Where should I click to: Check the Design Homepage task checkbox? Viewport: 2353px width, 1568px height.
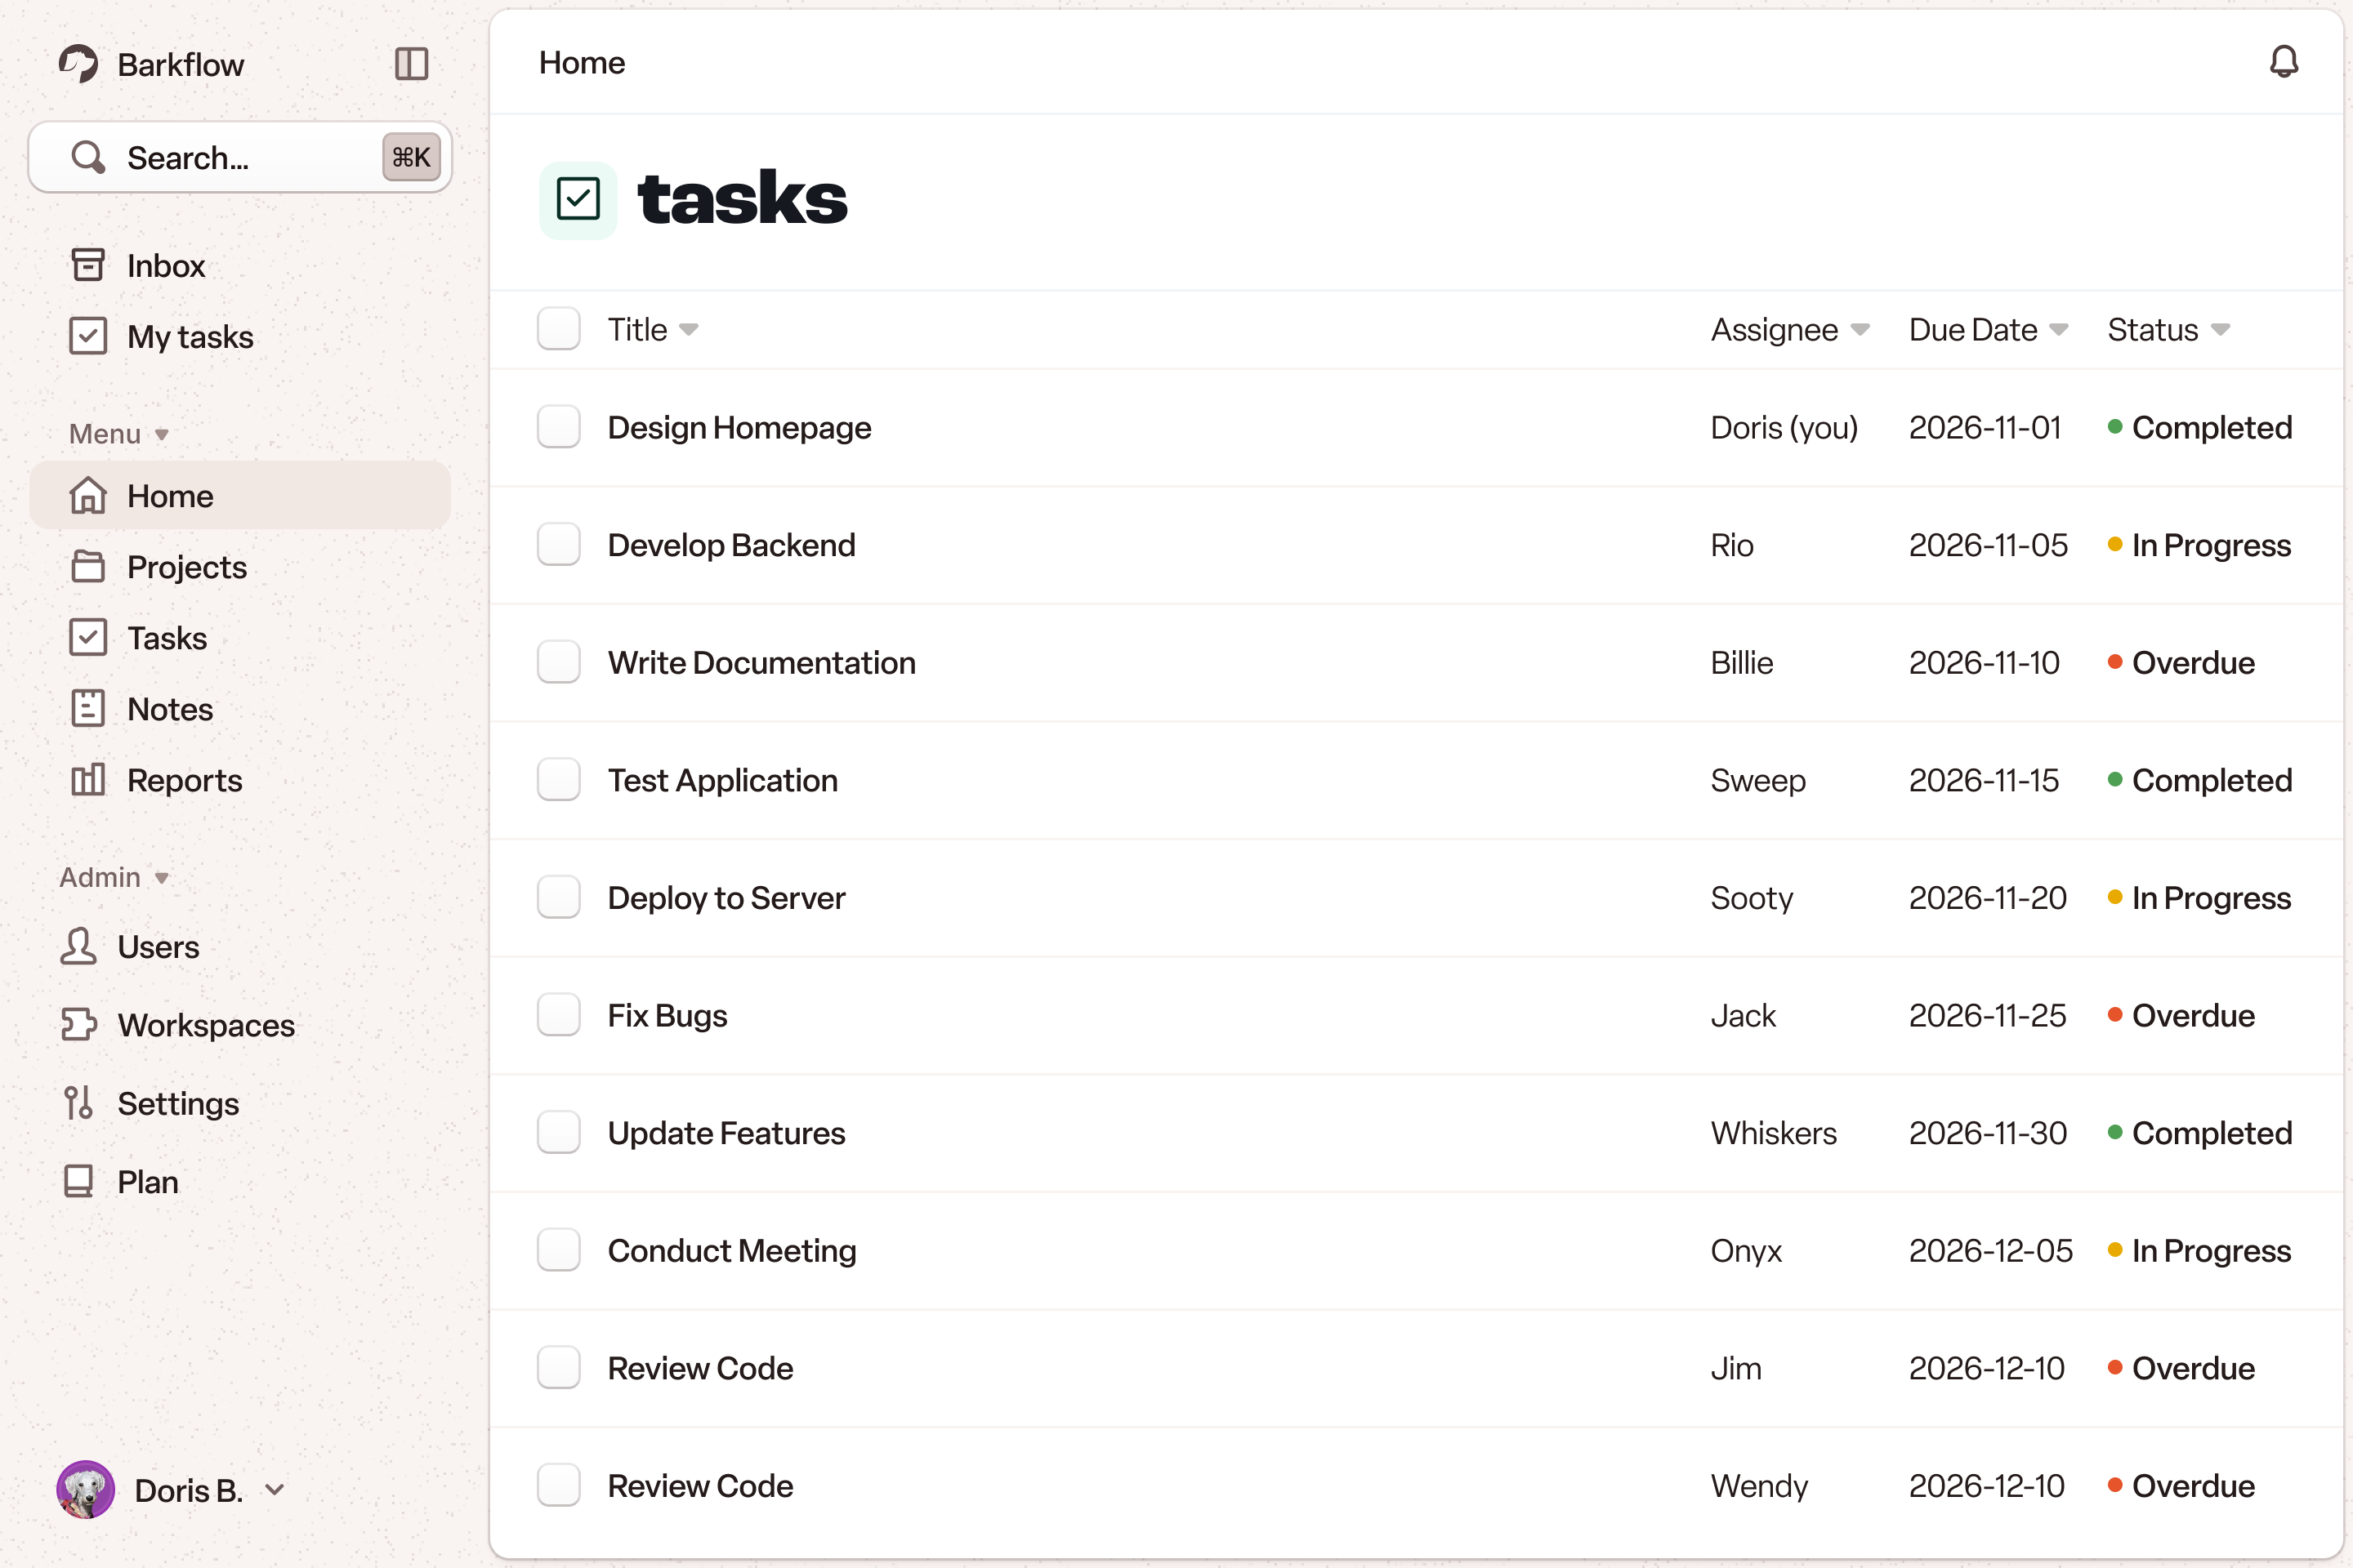click(x=558, y=427)
